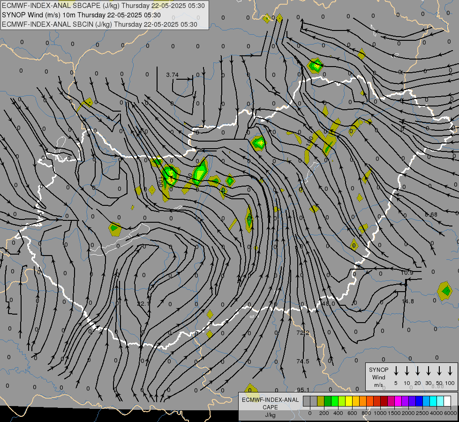Screen dimensions: 459x422
Task: Click the 200 tick label on CAPE scale
Action: click(x=324, y=413)
